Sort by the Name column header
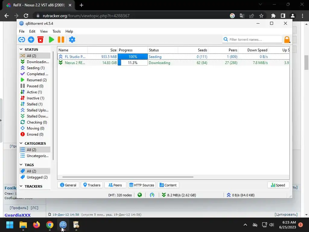Viewport: 309px width, 232px height. point(72,50)
